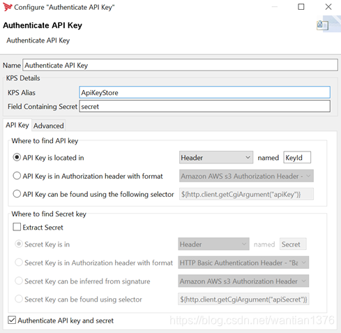
Task: Click the filter help icon at top right
Action: pyautogui.click(x=322, y=25)
